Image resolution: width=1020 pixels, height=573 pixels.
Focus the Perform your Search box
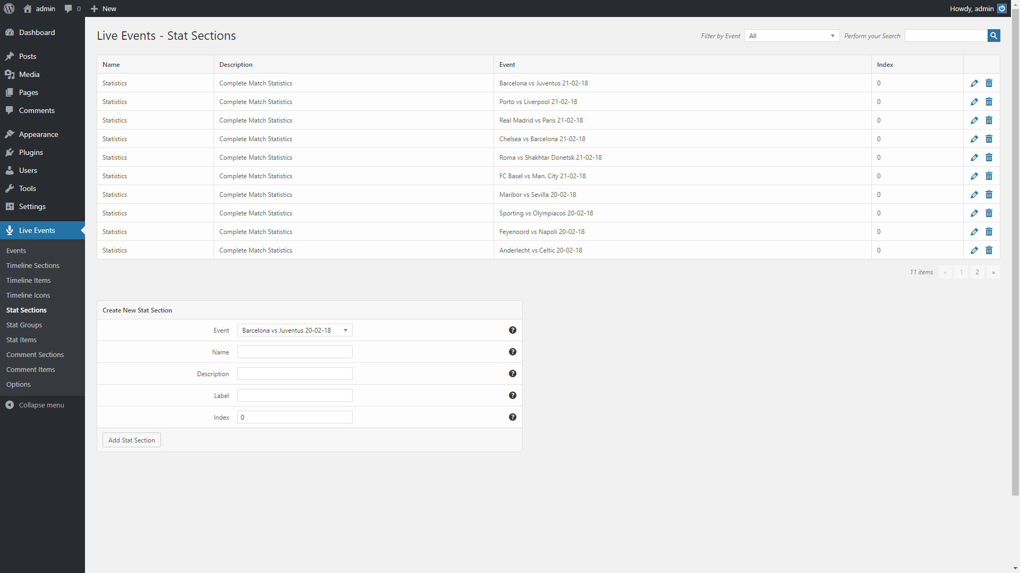pos(946,36)
